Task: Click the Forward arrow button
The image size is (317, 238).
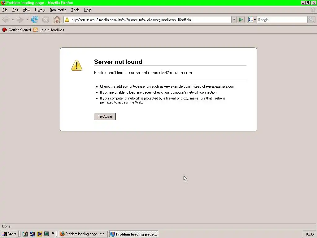Action: coord(20,20)
